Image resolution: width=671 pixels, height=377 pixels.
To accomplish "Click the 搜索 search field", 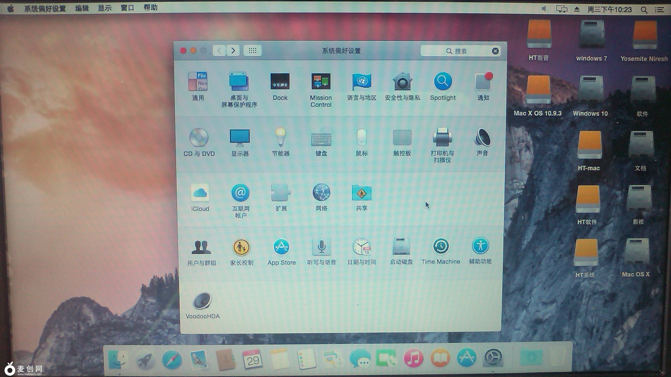I will pos(456,51).
